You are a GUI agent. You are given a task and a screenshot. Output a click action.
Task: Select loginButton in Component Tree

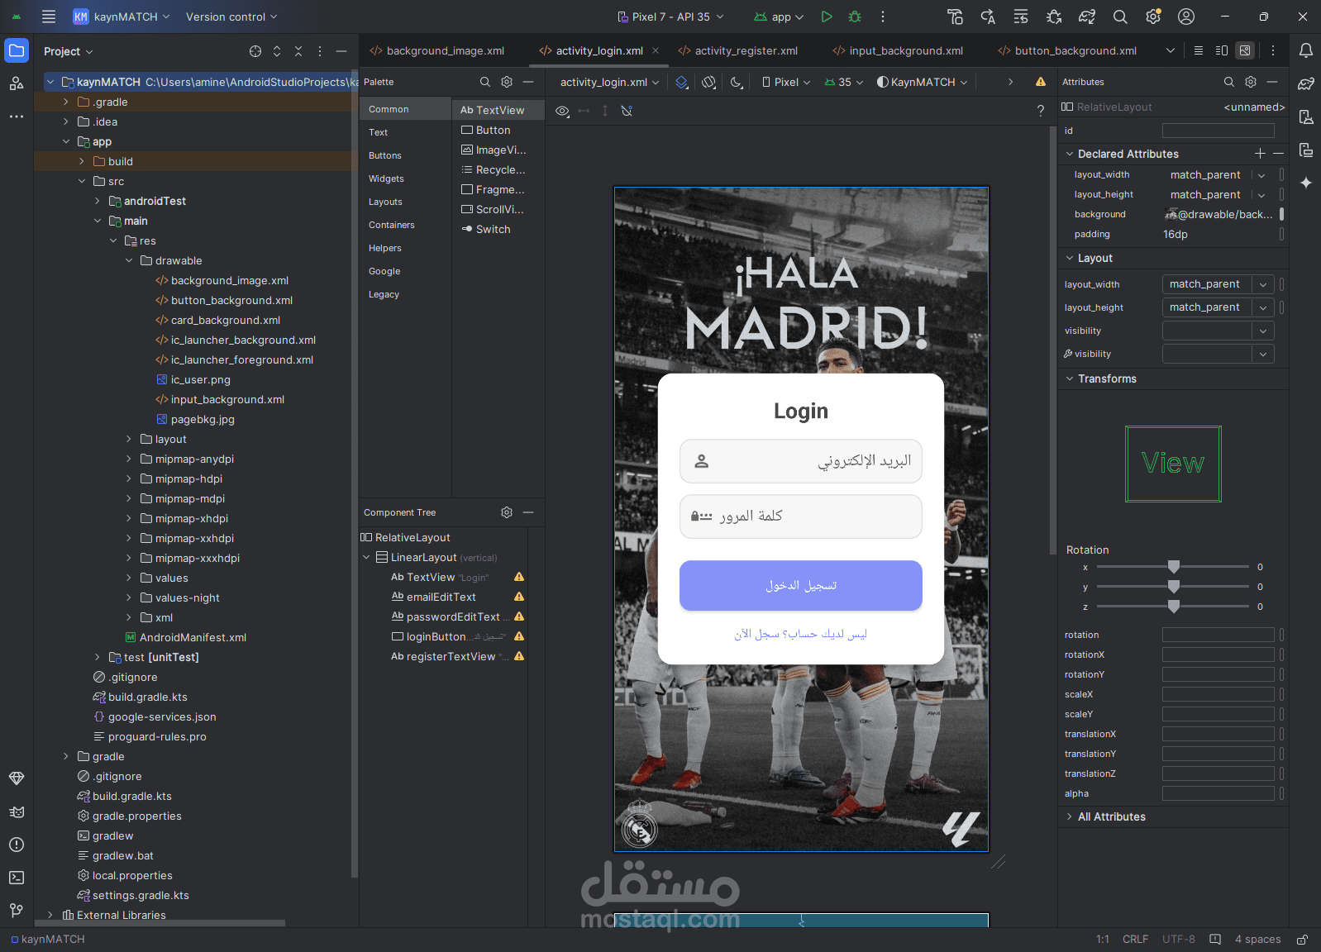point(436,636)
